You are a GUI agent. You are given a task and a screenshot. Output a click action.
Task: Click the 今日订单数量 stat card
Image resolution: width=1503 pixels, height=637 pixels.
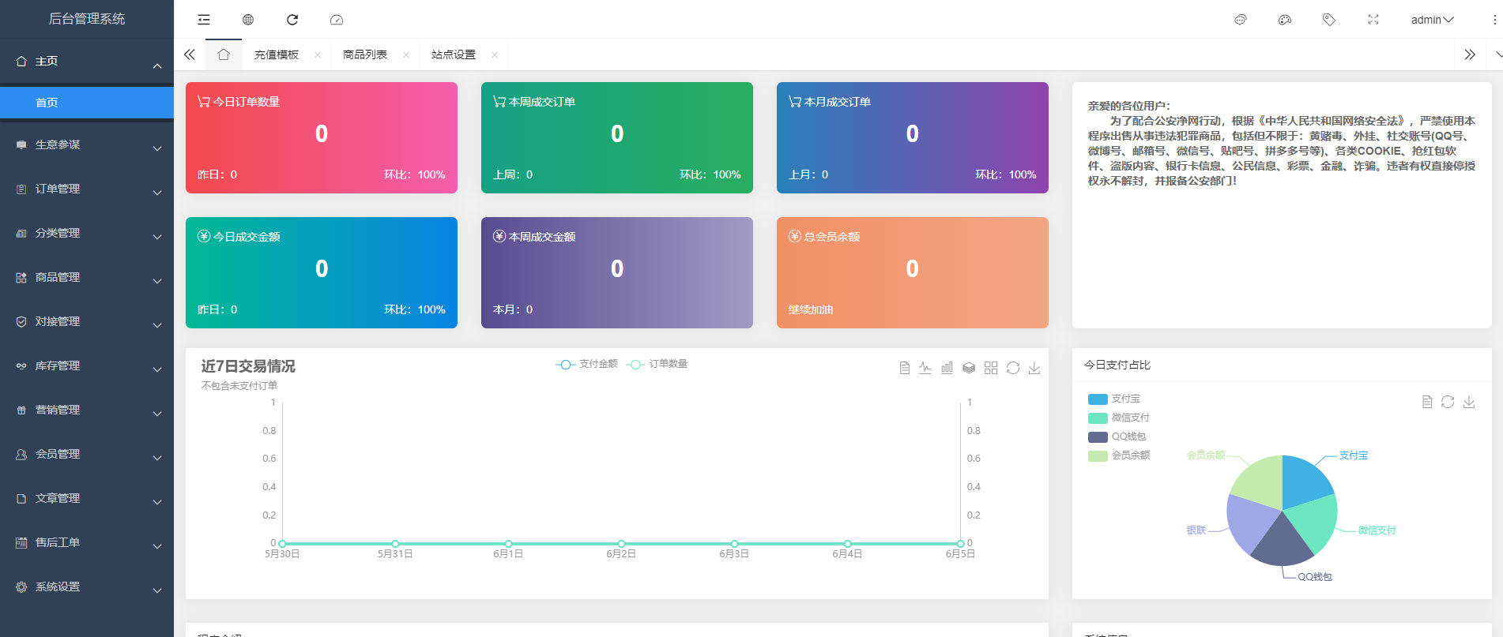tap(322, 137)
